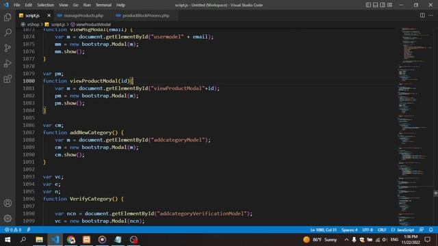Open the View menu
The height and width of the screenshot is (246, 438).
pyautogui.click(x=64, y=5)
